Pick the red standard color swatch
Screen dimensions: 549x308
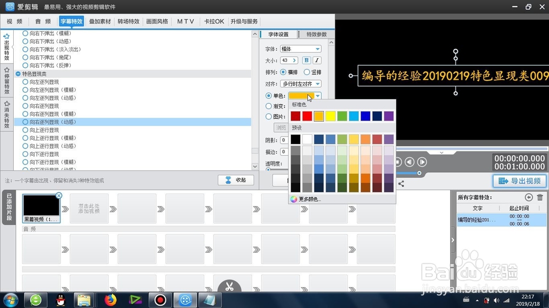pyautogui.click(x=307, y=116)
